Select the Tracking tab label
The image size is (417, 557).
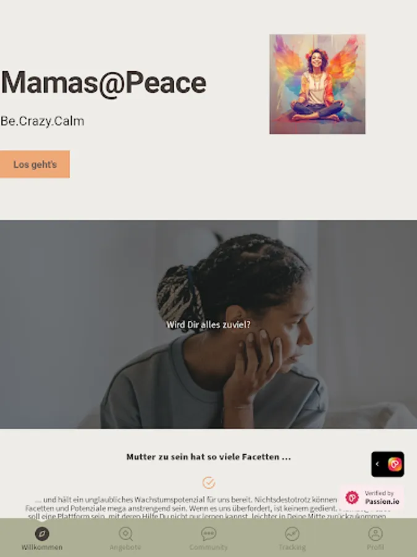292,548
